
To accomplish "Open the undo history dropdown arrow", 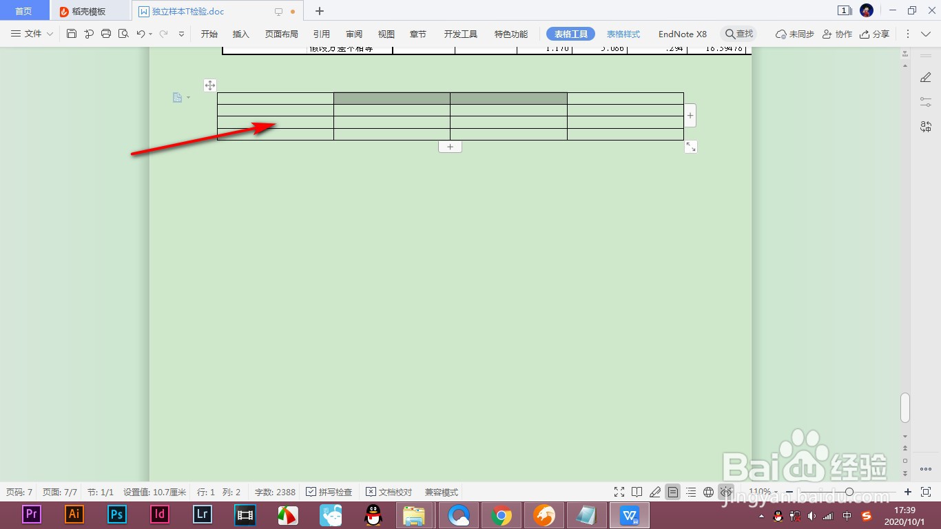I will (x=151, y=34).
